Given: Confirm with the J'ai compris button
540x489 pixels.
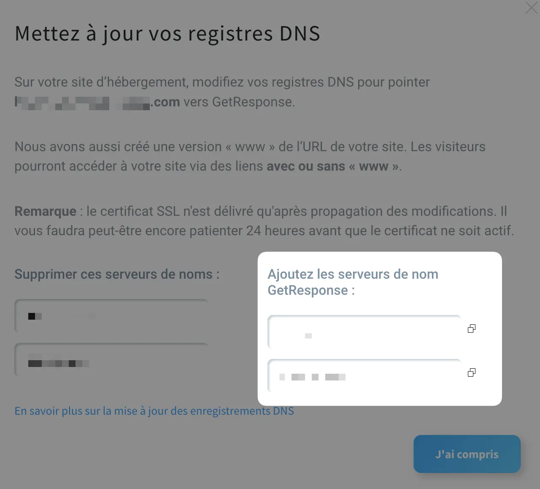Looking at the screenshot, I should tap(467, 454).
